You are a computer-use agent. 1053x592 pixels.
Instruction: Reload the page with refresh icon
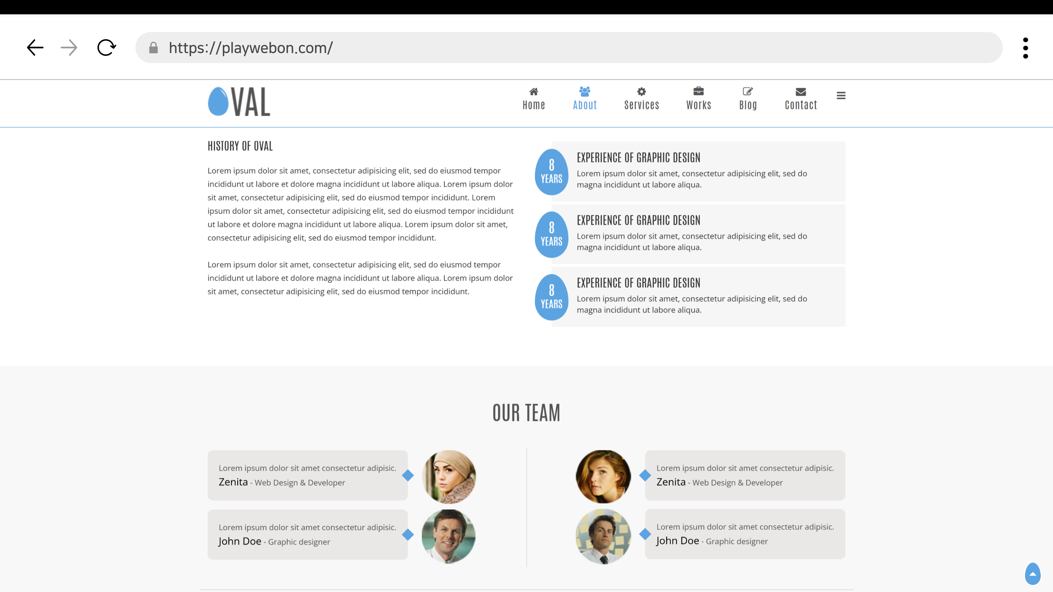(x=107, y=48)
